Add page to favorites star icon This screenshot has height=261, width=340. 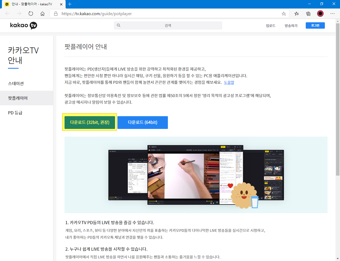tap(284, 14)
